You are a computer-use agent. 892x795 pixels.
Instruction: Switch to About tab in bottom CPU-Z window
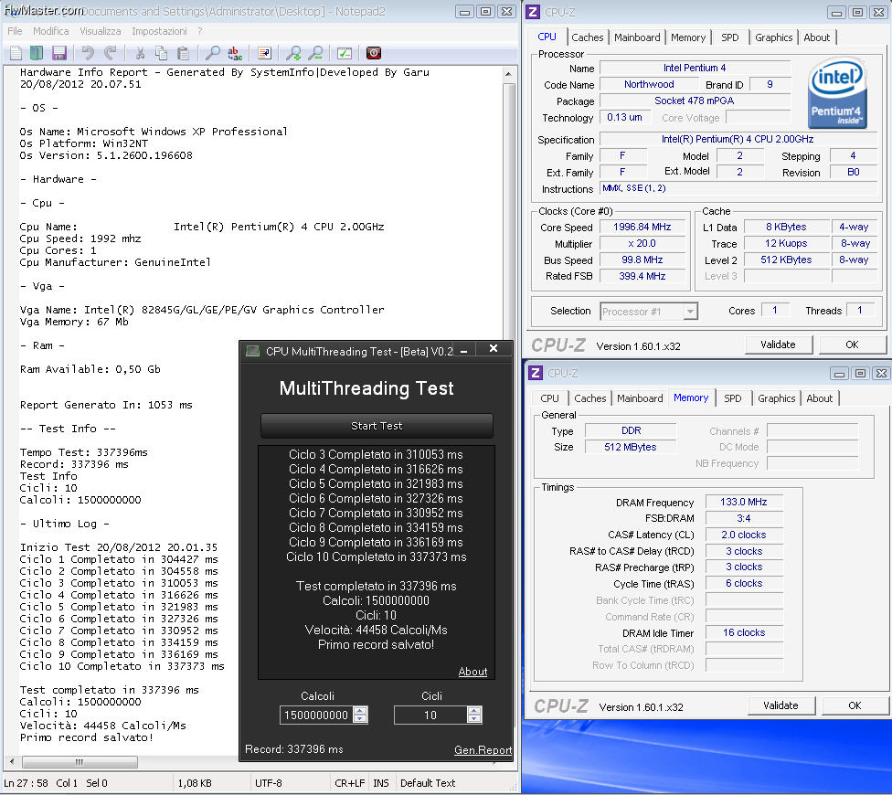(819, 398)
